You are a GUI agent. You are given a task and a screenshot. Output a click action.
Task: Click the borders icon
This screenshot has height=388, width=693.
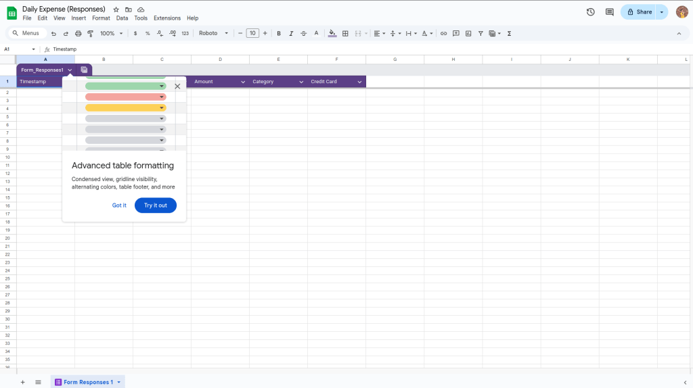point(345,33)
